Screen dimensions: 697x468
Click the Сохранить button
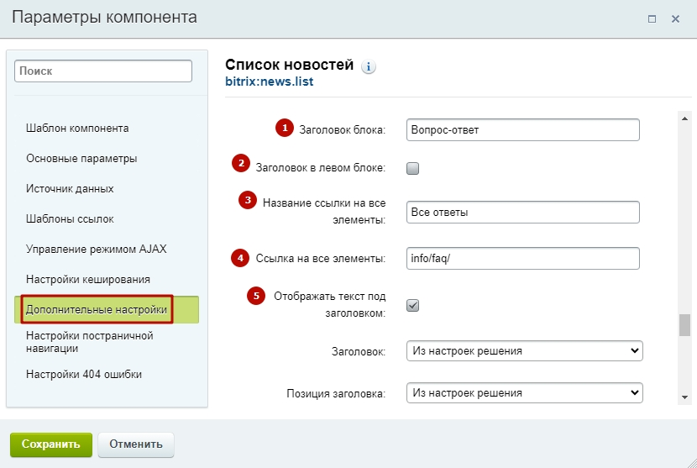tap(51, 444)
